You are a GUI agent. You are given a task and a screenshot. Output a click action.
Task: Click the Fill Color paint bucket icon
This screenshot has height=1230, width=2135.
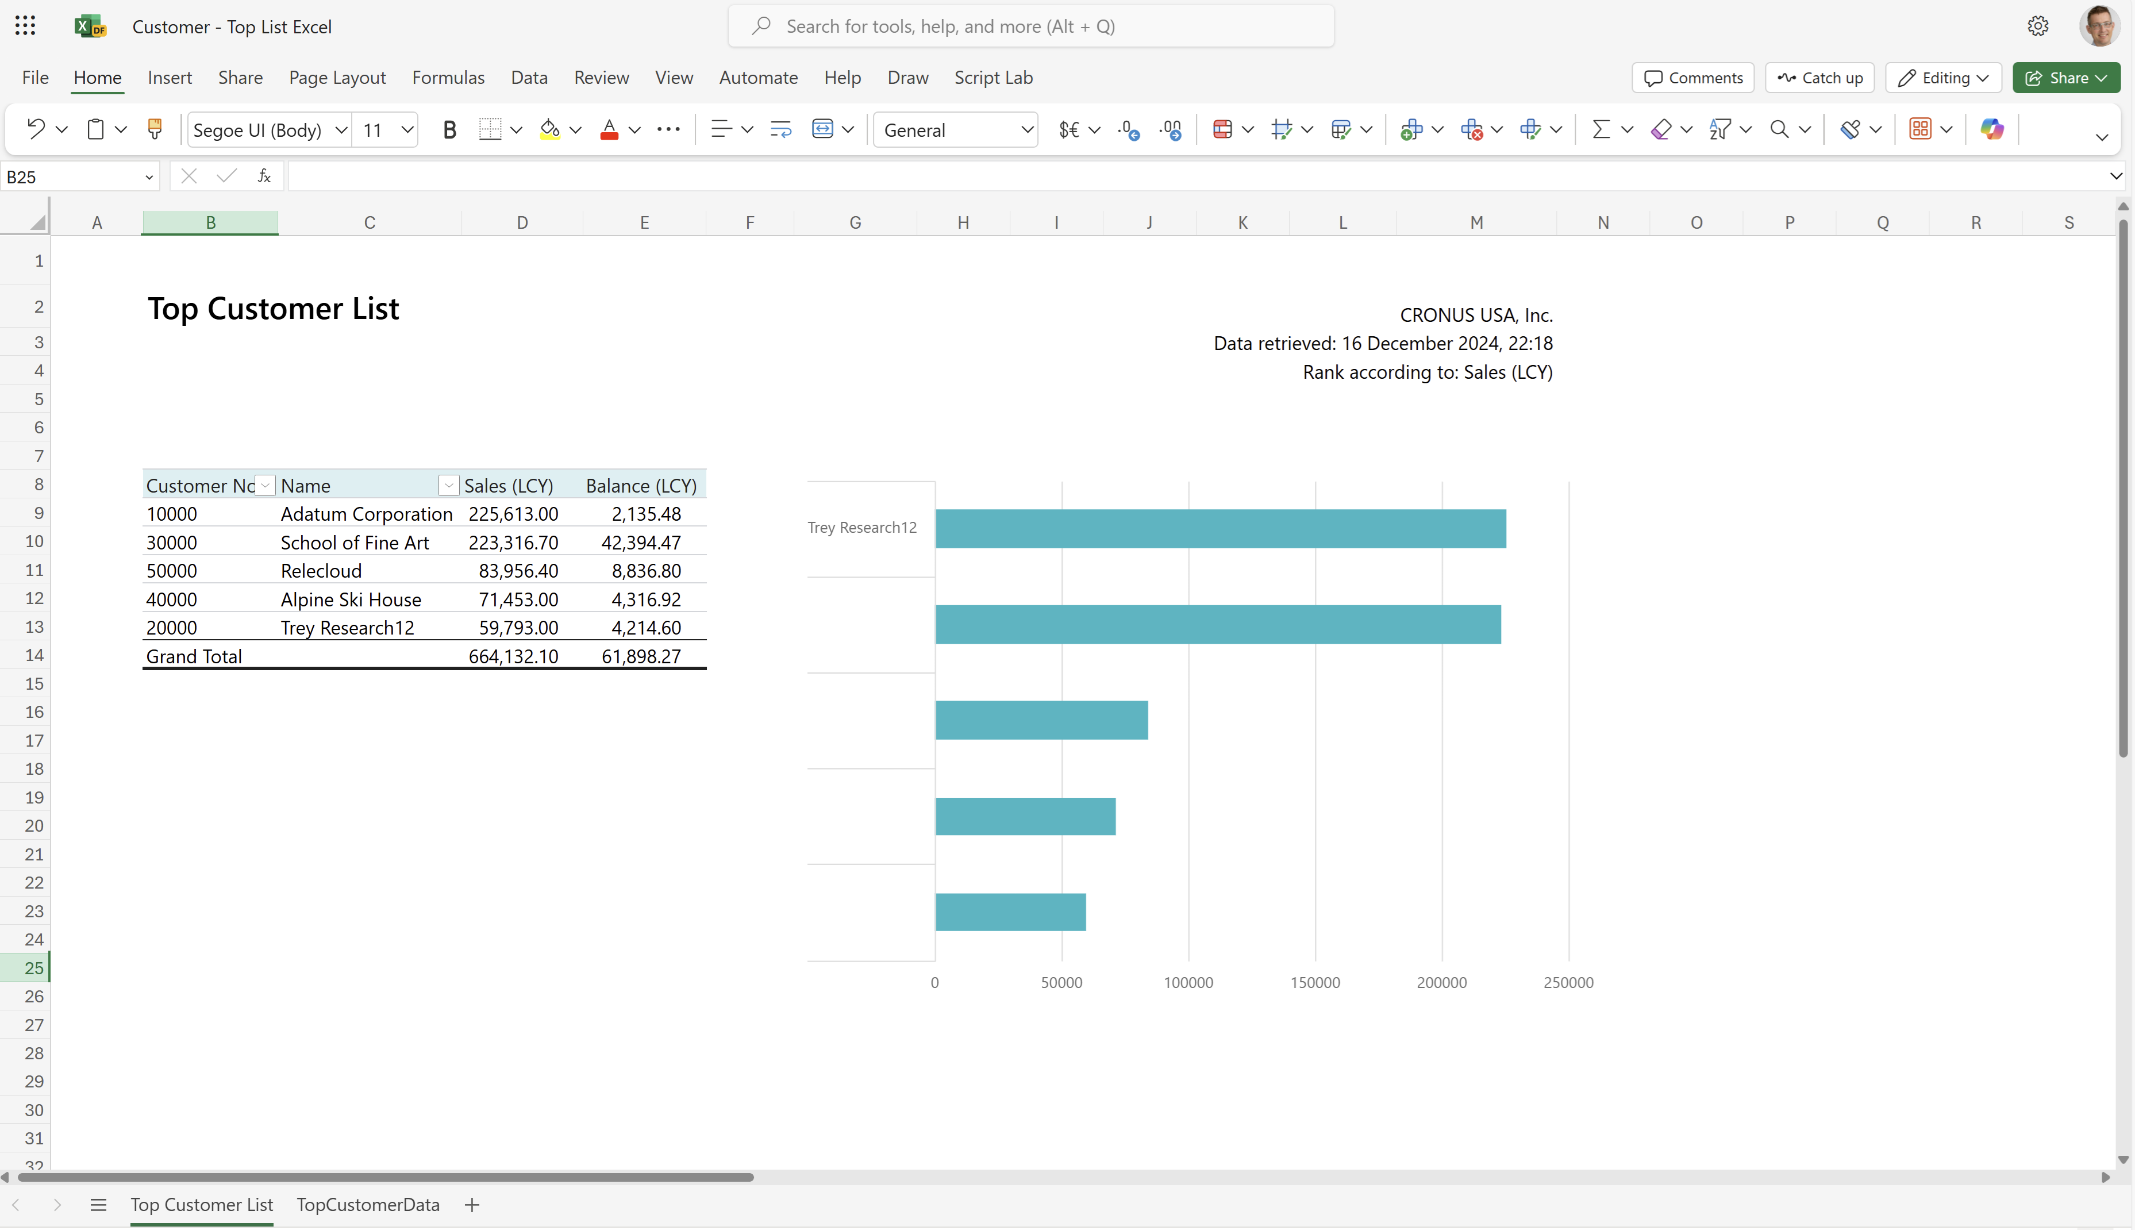(550, 129)
